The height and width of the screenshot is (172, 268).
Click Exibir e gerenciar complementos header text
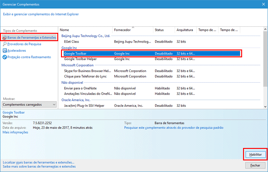point(41,14)
